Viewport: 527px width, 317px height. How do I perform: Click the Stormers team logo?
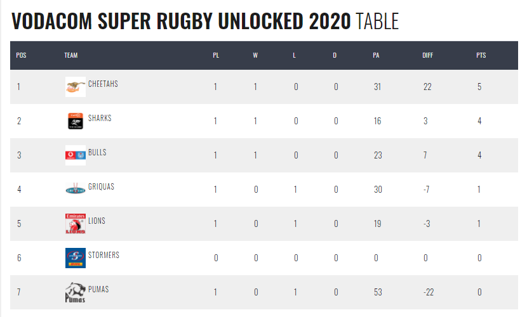coord(75,258)
